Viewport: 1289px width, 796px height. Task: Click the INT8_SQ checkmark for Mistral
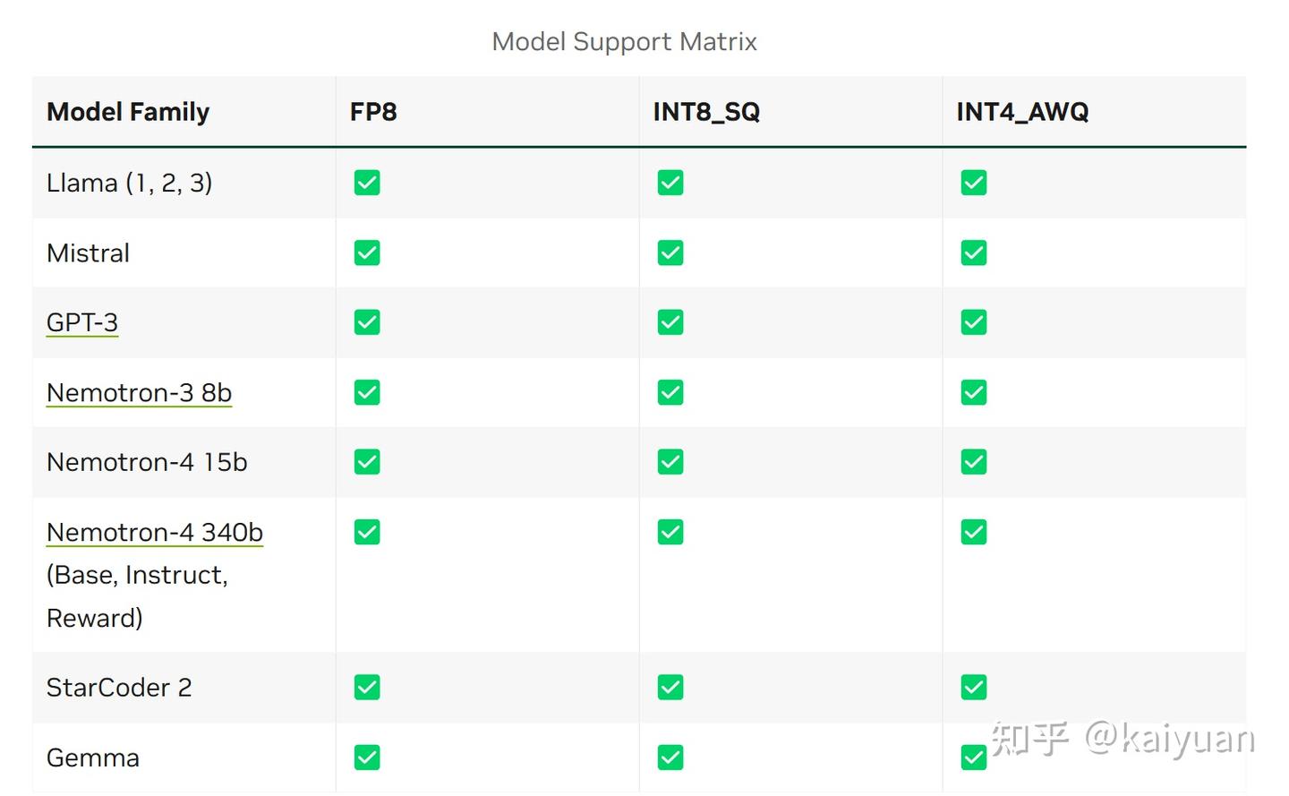pos(670,253)
